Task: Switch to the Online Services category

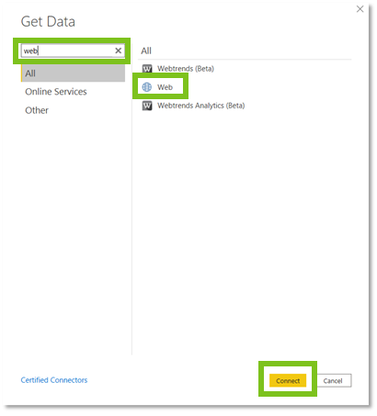Action: (x=56, y=92)
